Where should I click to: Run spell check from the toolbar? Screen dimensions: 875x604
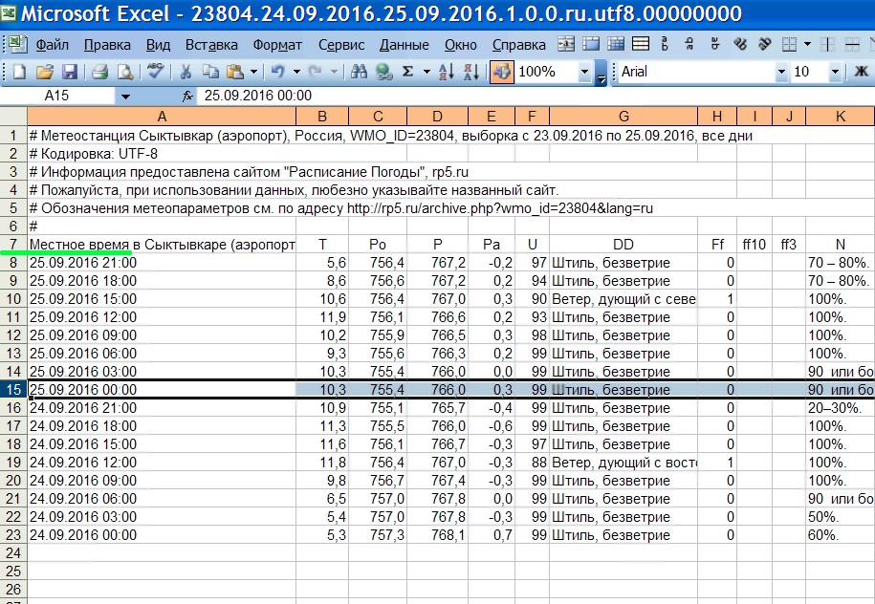coord(155,72)
